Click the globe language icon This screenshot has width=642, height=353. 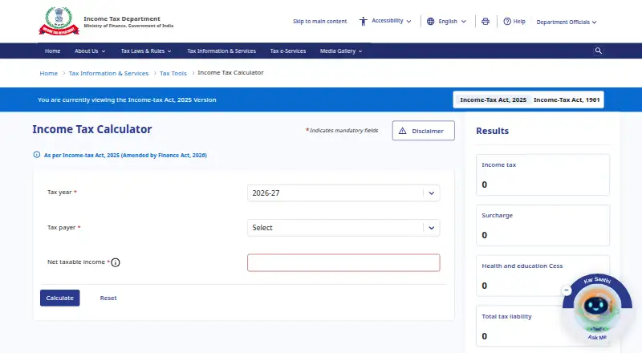point(430,22)
